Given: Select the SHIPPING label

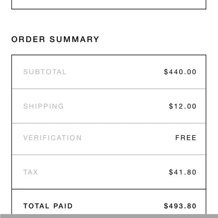Looking at the screenshot, I should [x=43, y=106].
